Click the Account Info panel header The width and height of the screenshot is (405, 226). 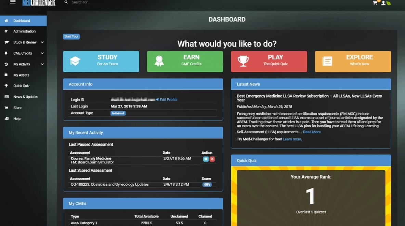[143, 84]
